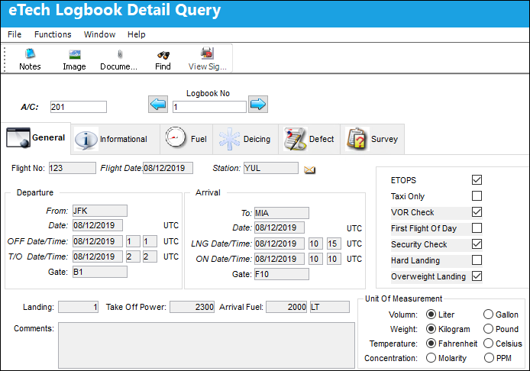Click the A/C input field
This screenshot has height=371, width=530.
point(79,107)
